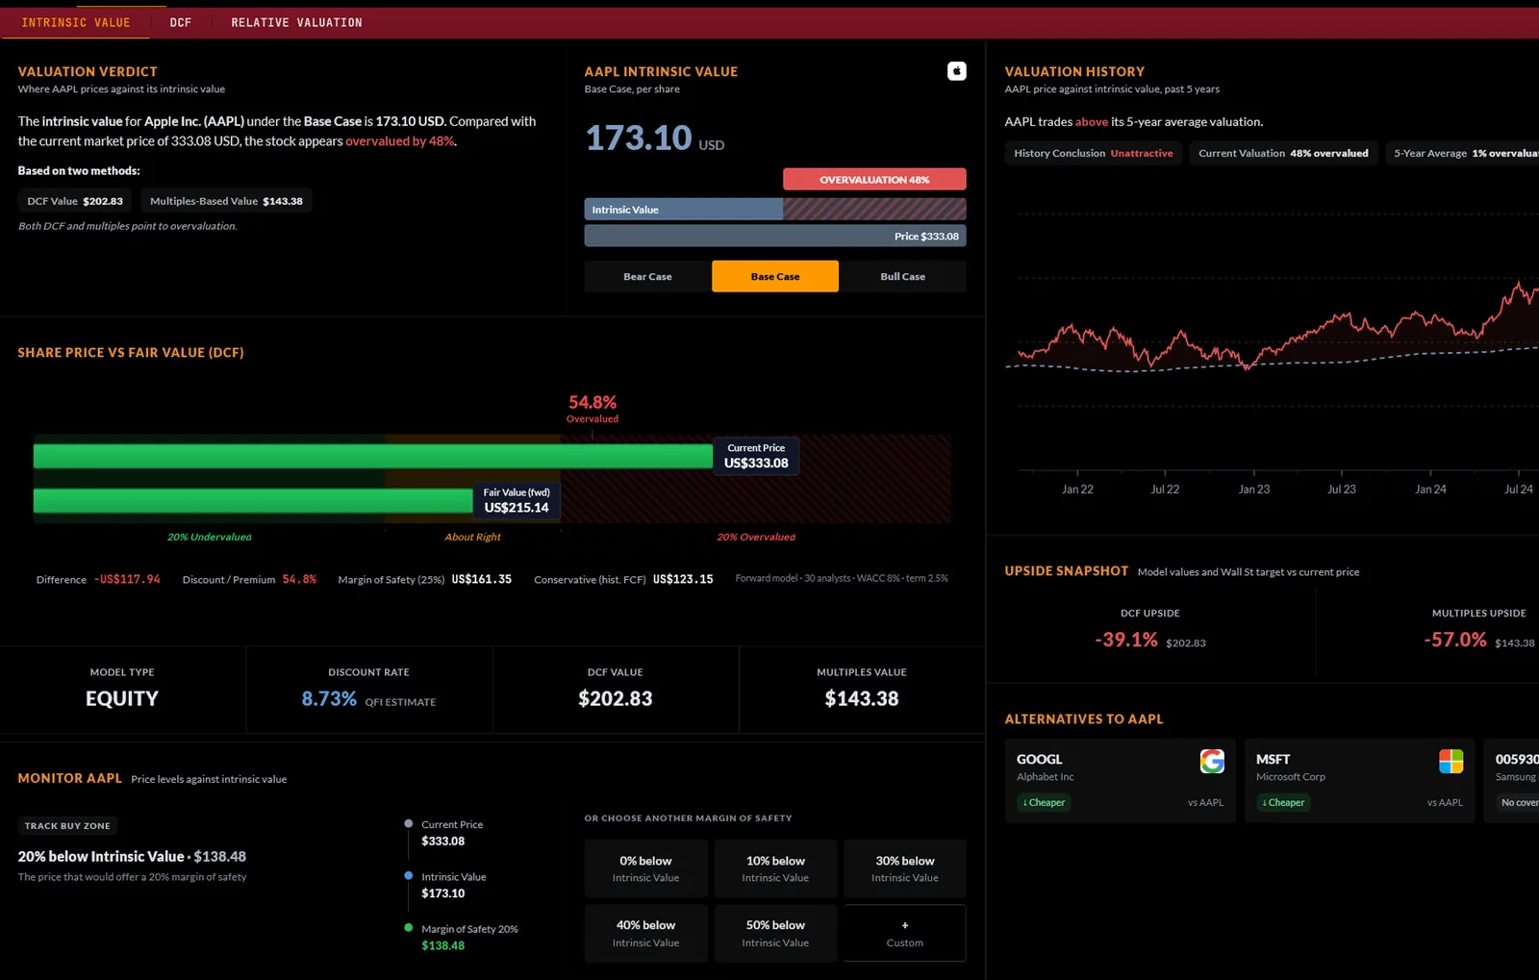The width and height of the screenshot is (1539, 980).
Task: Click the red 'above' word in valuation history
Action: point(1092,122)
